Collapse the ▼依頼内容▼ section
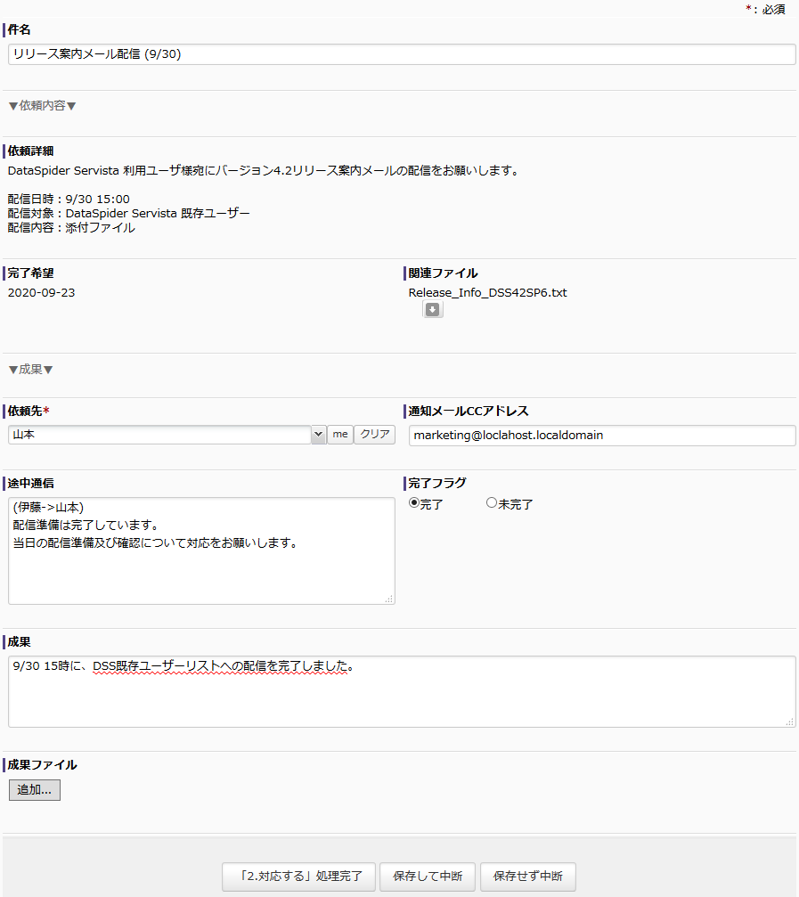Screen dimensions: 799x897 pos(43,105)
